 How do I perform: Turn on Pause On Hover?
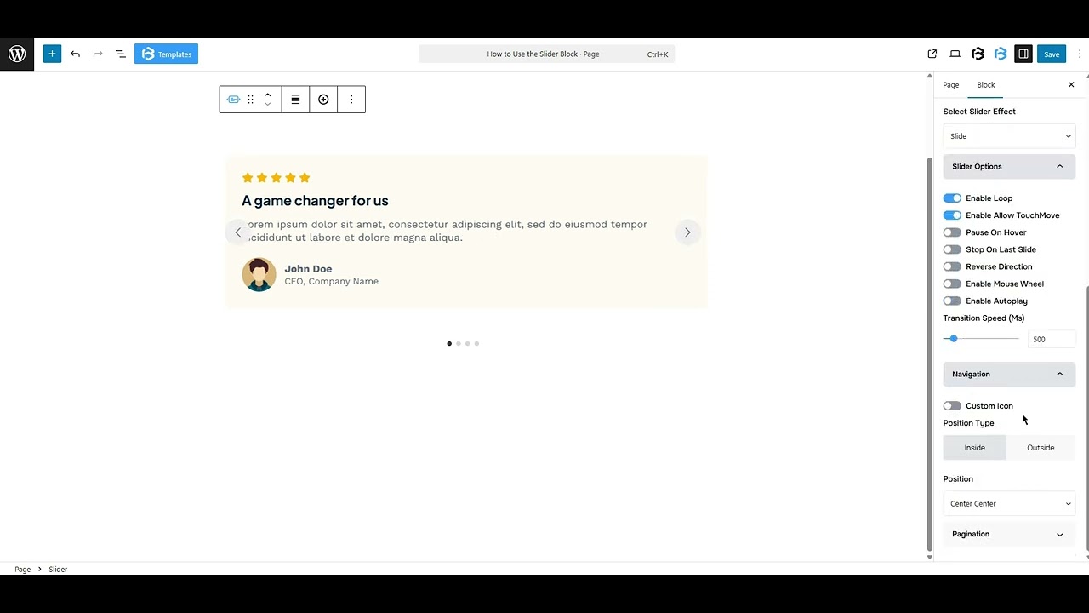click(952, 232)
